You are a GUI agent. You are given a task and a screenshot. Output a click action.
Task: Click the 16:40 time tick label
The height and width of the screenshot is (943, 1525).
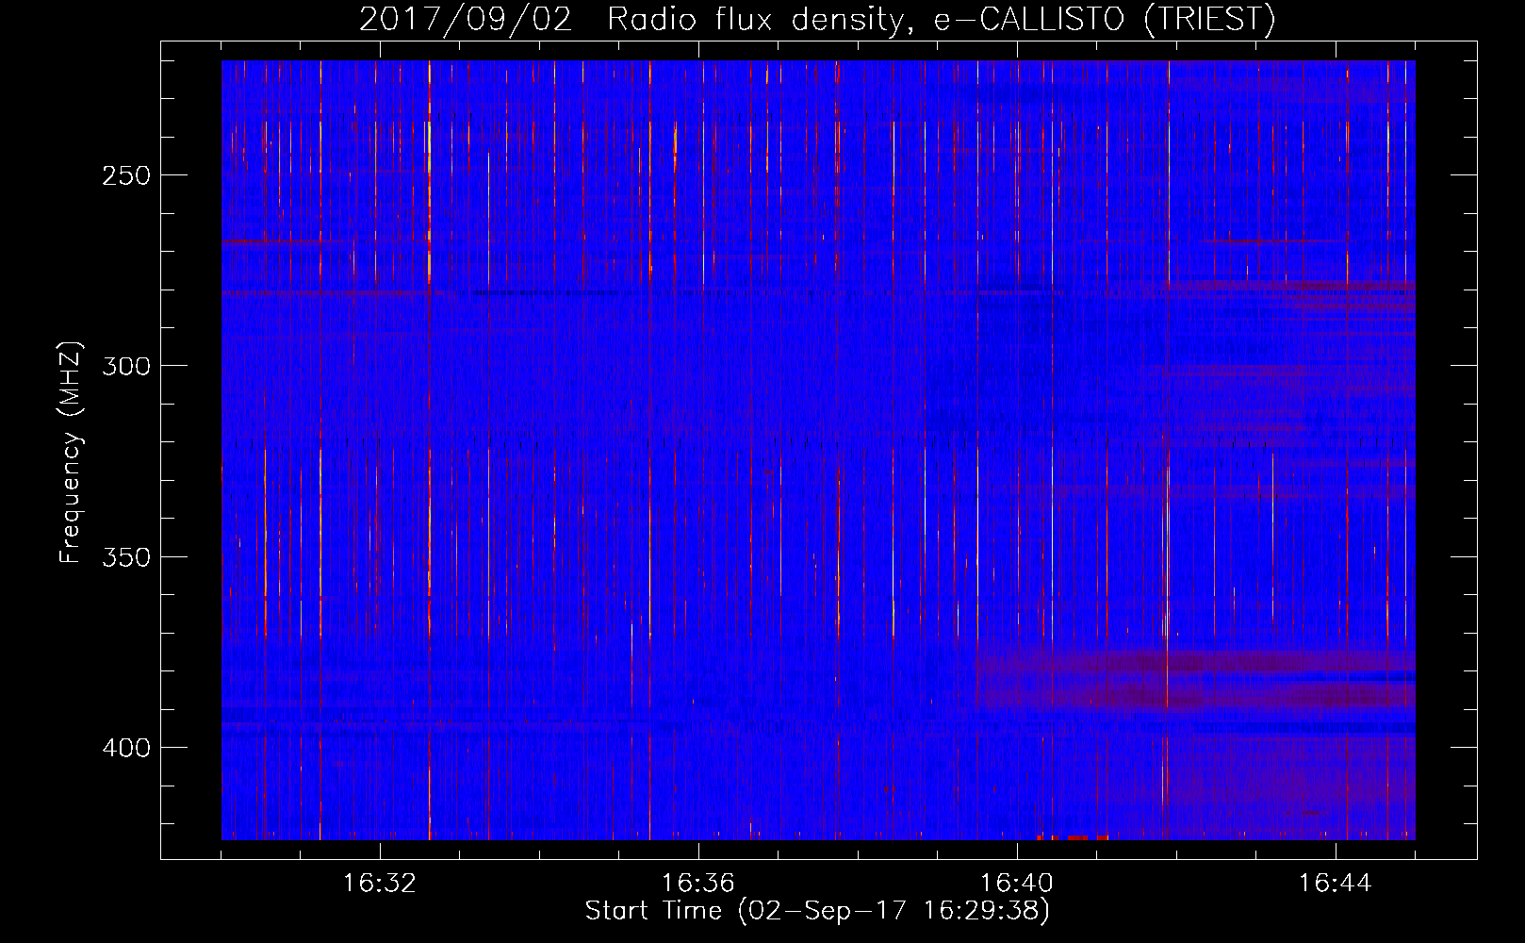[1017, 884]
